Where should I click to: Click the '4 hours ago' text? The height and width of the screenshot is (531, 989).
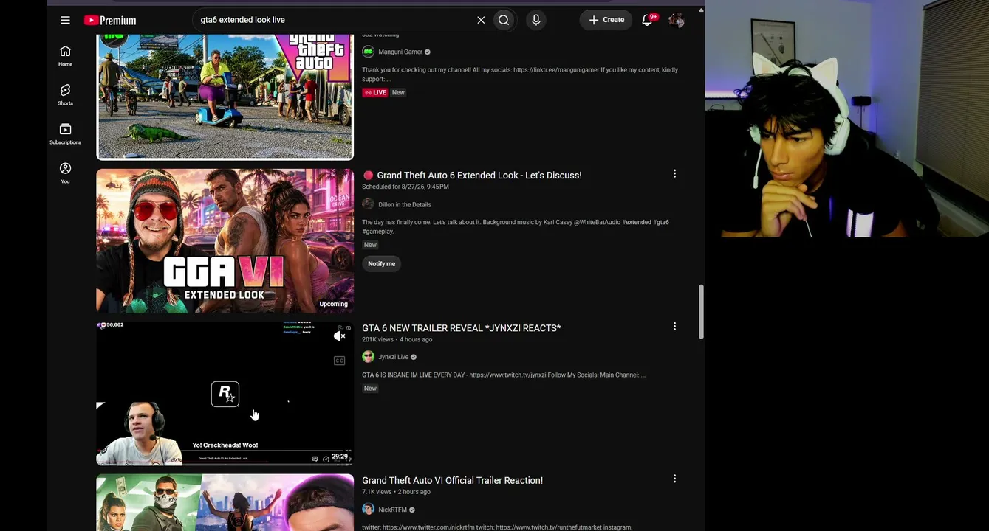pyautogui.click(x=416, y=340)
